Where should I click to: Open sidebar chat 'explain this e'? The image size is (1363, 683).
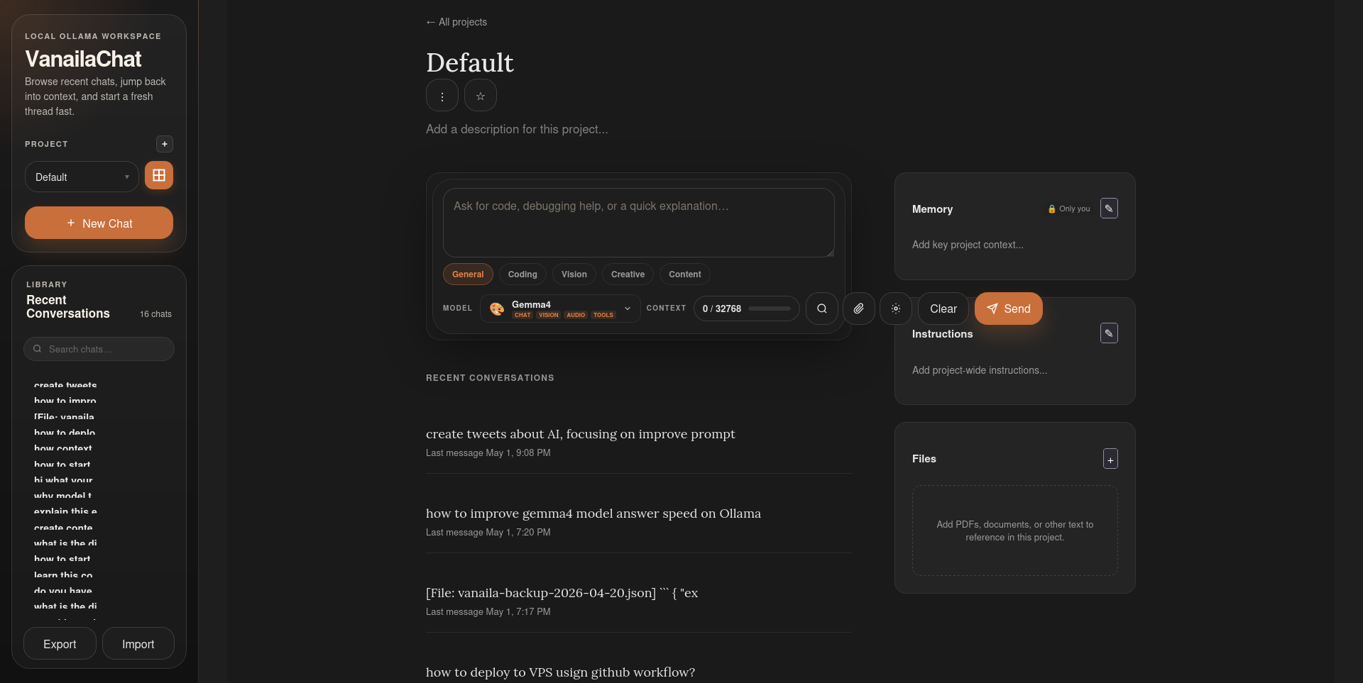click(65, 511)
